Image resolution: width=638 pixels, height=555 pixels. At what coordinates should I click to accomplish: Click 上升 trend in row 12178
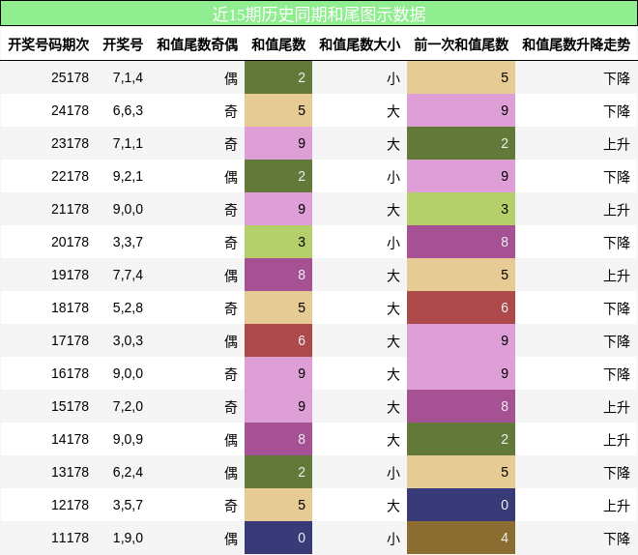[x=617, y=506]
